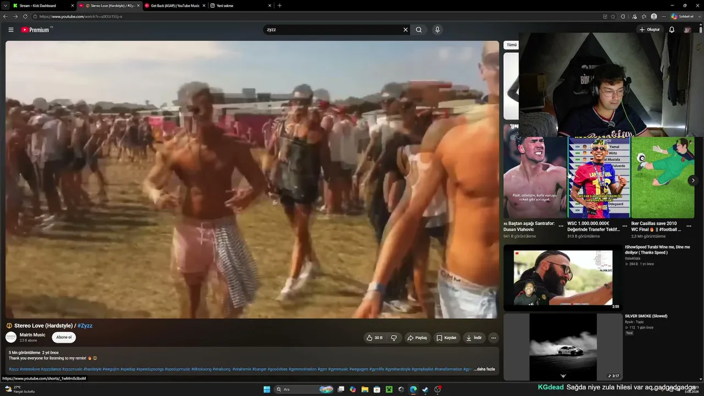Open the weather widget showing 27°C
This screenshot has width=704, height=396.
click(x=19, y=389)
